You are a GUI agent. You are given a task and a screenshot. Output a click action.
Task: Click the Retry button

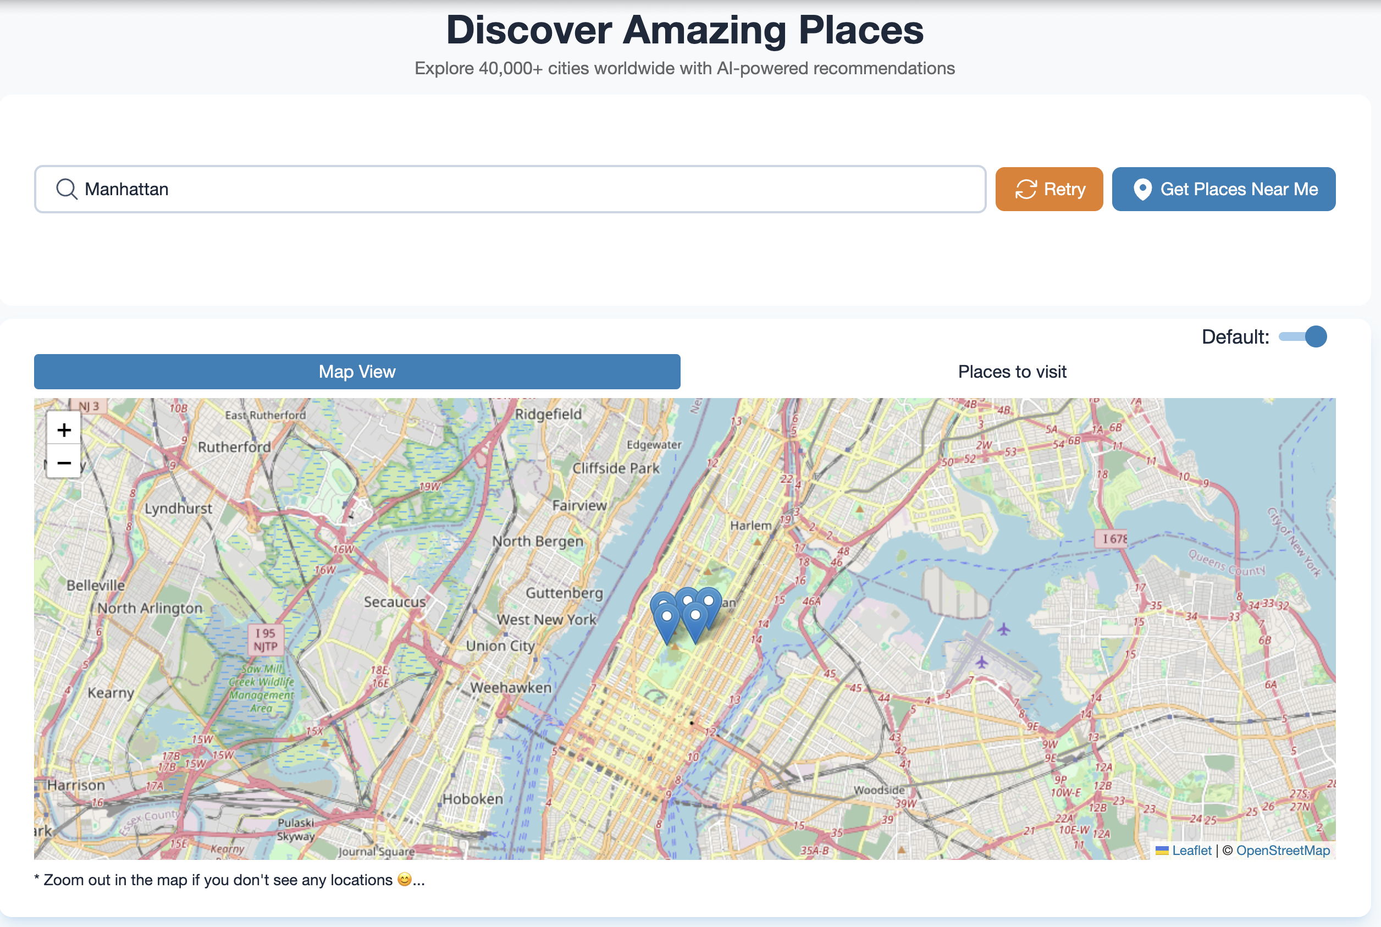tap(1049, 189)
